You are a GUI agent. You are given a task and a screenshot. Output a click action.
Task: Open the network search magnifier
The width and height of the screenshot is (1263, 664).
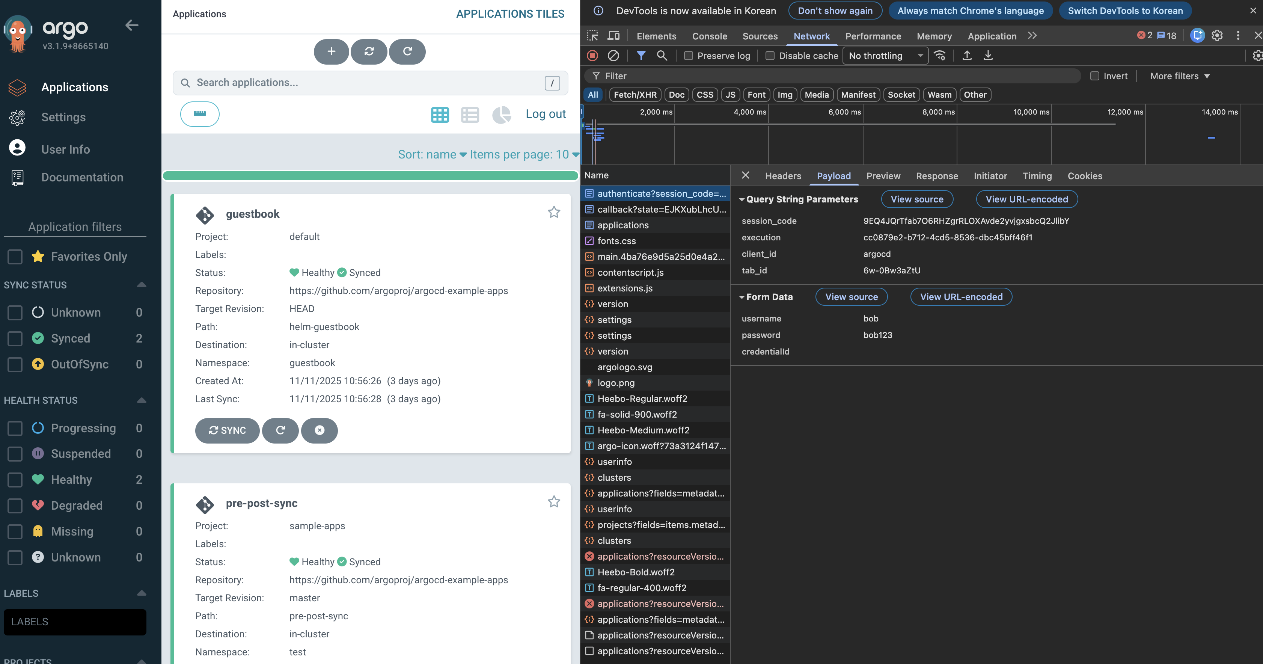coord(662,56)
